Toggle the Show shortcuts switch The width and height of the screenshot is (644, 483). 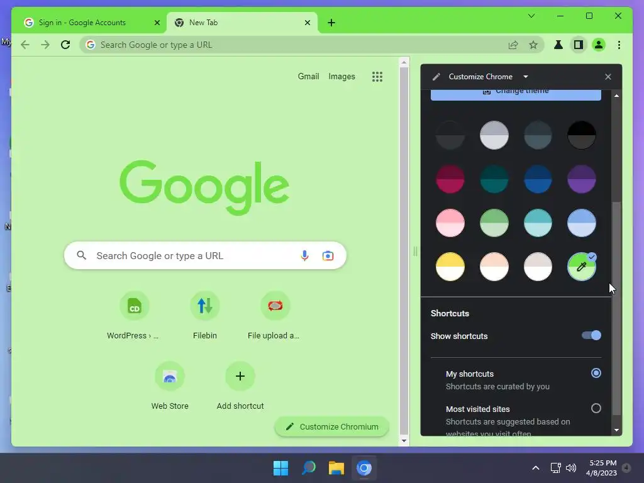591,336
